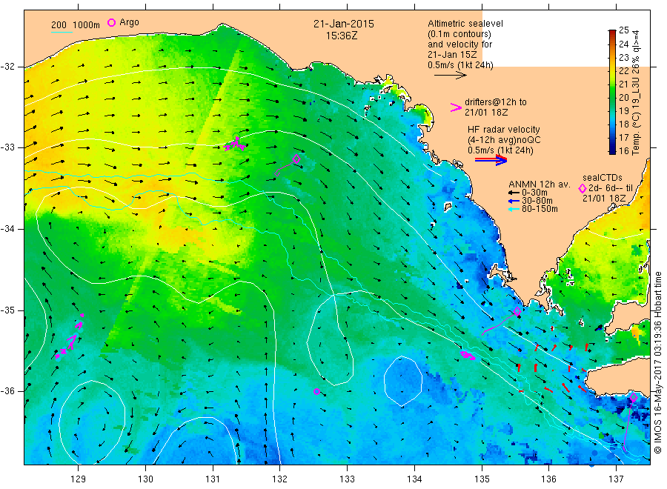Screen dimensions: 667x489
Task: Click the 'sealCTDs' legend label
Action: [x=603, y=178]
